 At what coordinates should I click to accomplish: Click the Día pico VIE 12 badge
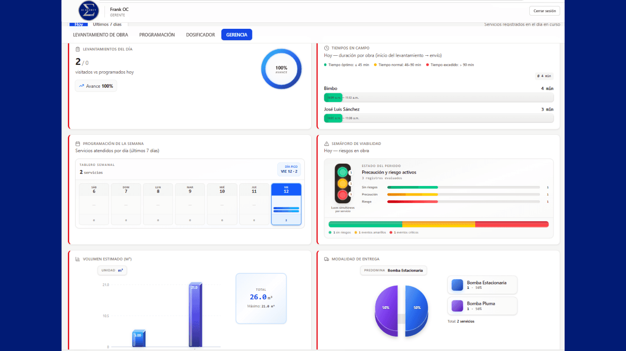(289, 170)
